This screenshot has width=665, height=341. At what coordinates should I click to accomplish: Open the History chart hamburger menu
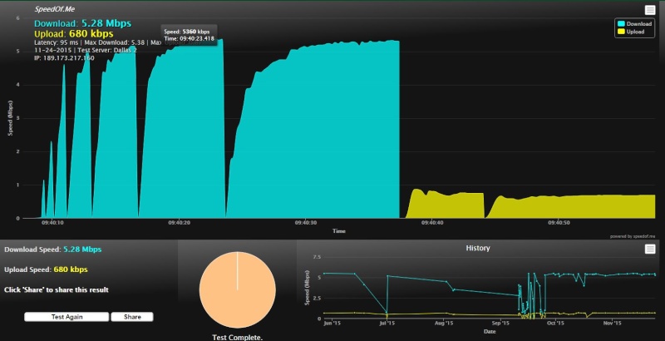click(x=650, y=249)
